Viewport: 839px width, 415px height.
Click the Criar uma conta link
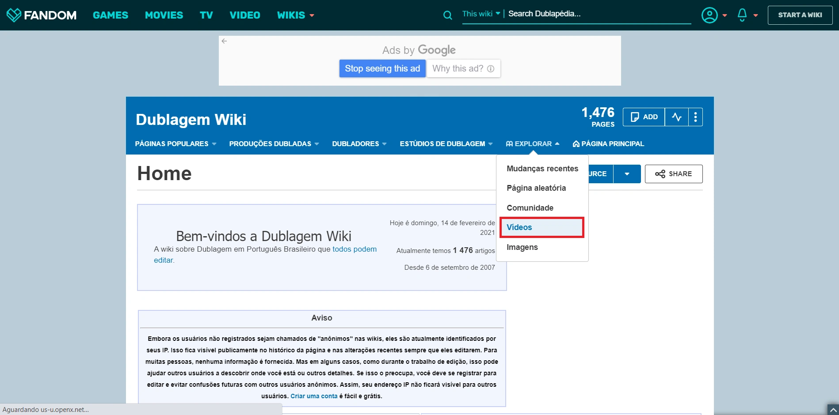(314, 396)
